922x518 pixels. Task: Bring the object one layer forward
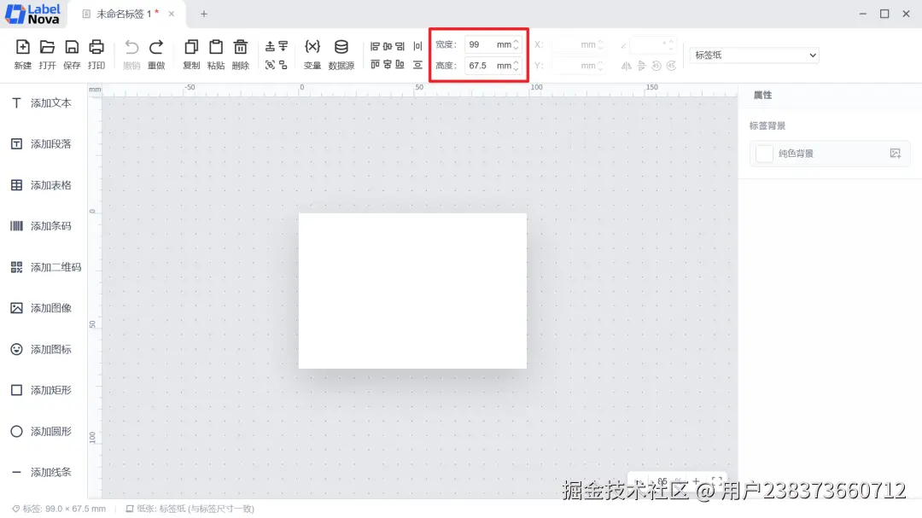(x=270, y=46)
